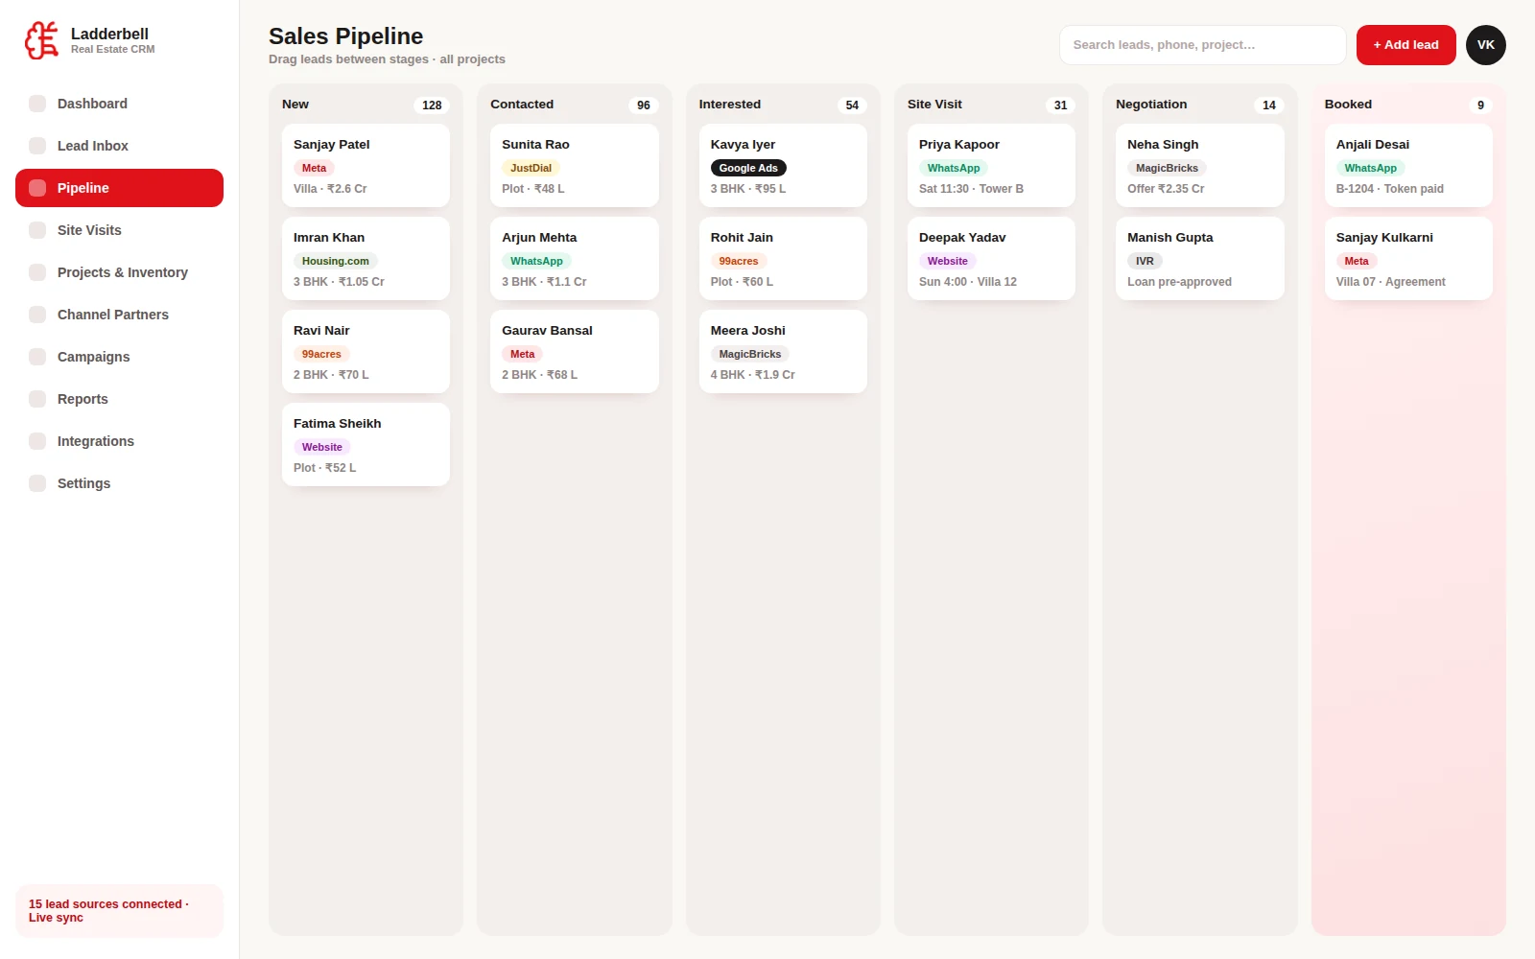Click Fatima Sheikh's Website tag
Screen dimensions: 1535x959
tap(322, 447)
